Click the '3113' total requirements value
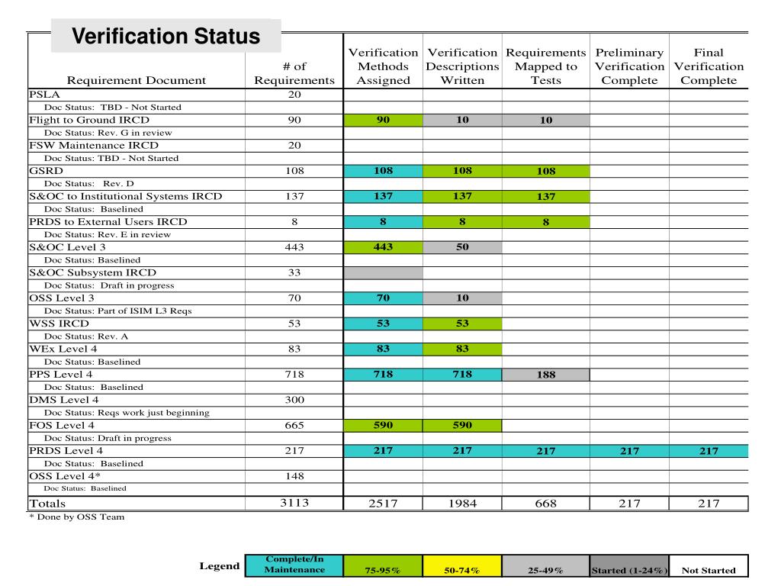The width and height of the screenshot is (781, 586). (x=294, y=503)
